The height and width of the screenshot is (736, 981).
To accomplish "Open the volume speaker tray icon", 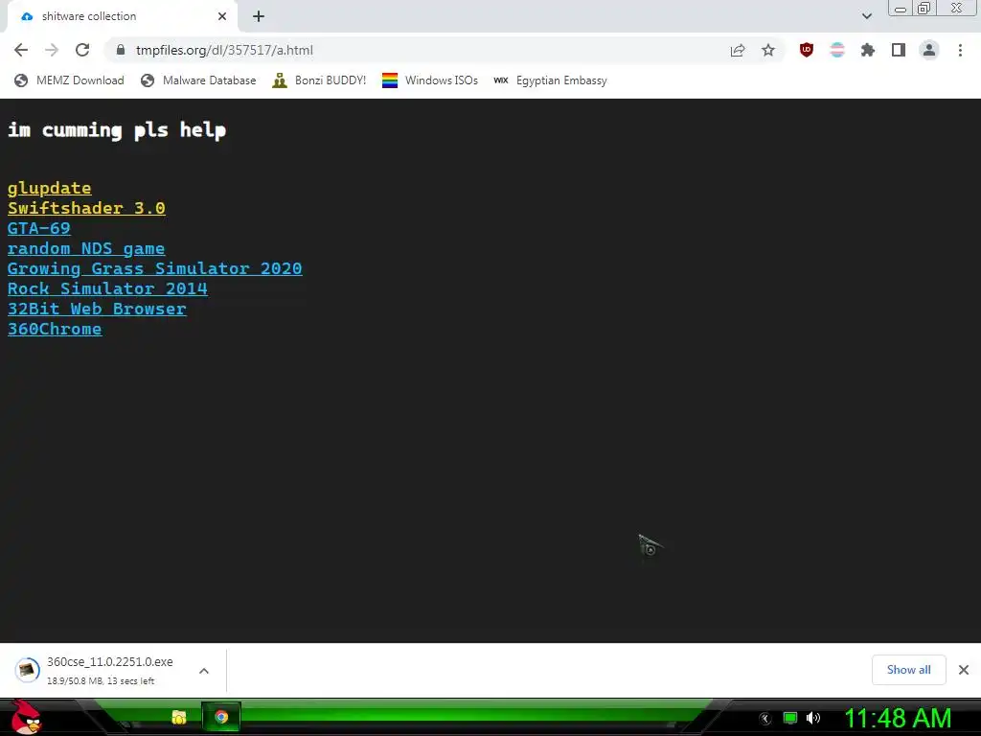I will [813, 718].
